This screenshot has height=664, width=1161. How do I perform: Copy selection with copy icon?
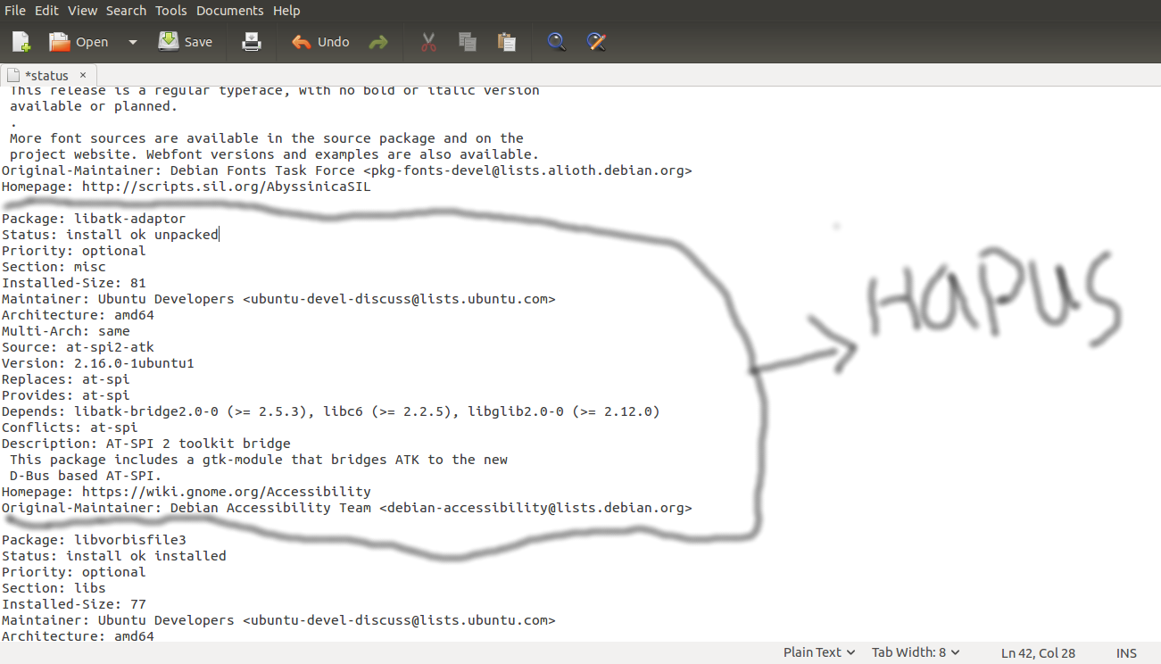pyautogui.click(x=467, y=42)
